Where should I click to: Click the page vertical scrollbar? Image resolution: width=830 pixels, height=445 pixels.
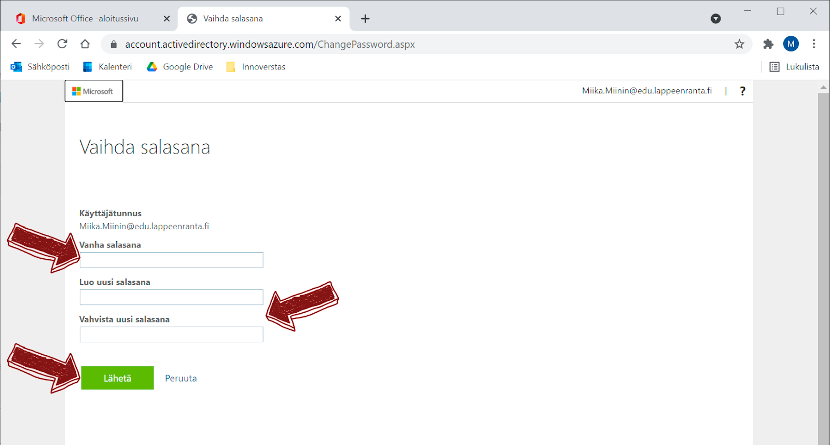click(823, 269)
